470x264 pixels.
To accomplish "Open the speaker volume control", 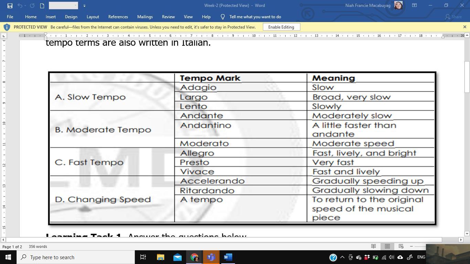I will pos(392,257).
